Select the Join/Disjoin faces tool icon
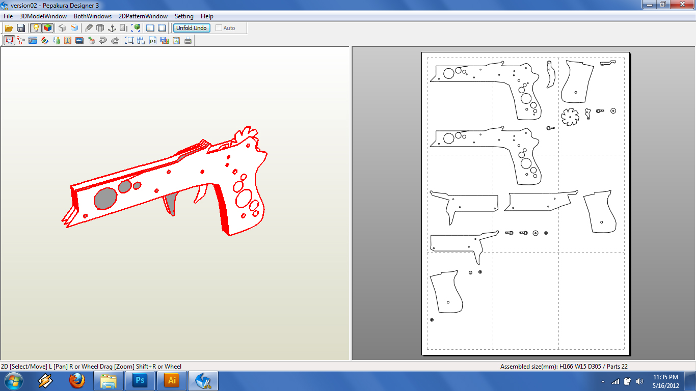The width and height of the screenshot is (696, 391). coord(21,40)
